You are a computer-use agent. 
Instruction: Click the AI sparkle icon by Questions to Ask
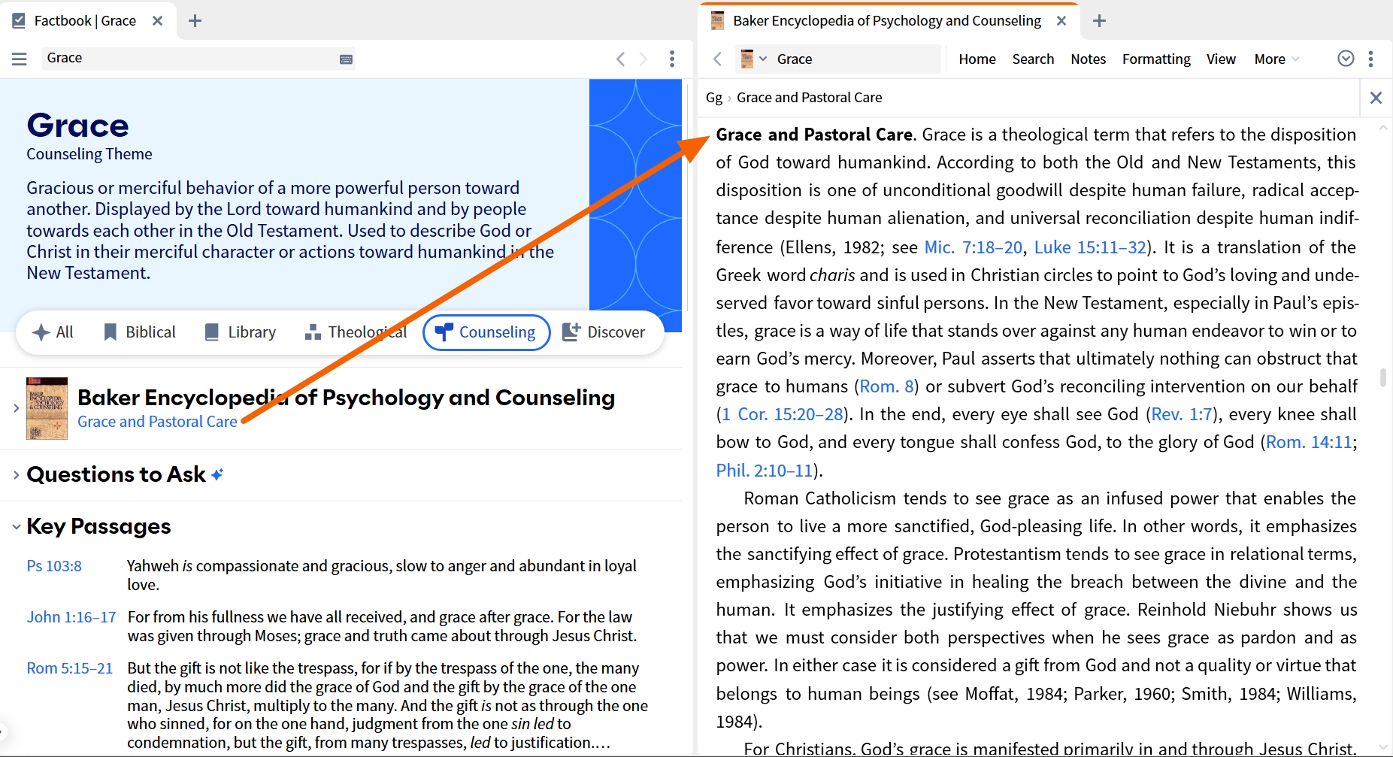(217, 474)
